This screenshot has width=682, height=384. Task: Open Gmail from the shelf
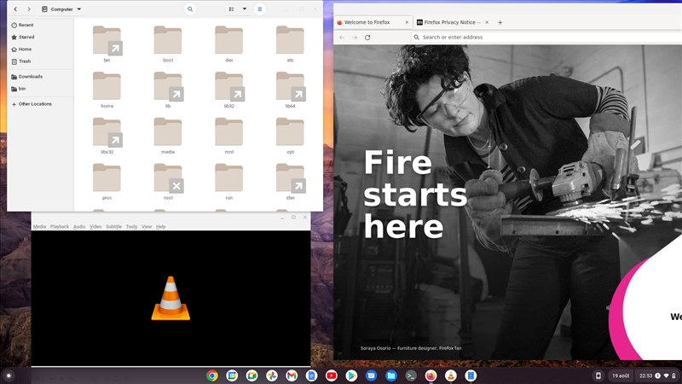point(292,375)
